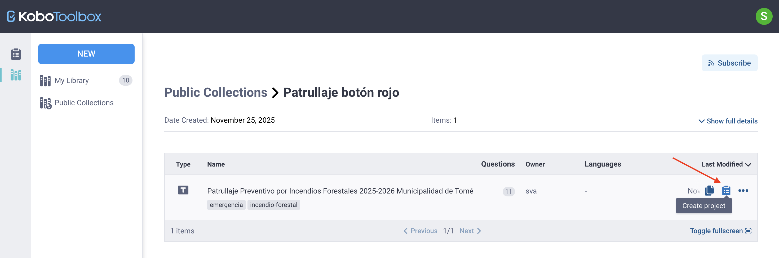Open My Library in sidebar
This screenshot has width=779, height=258.
[x=72, y=81]
